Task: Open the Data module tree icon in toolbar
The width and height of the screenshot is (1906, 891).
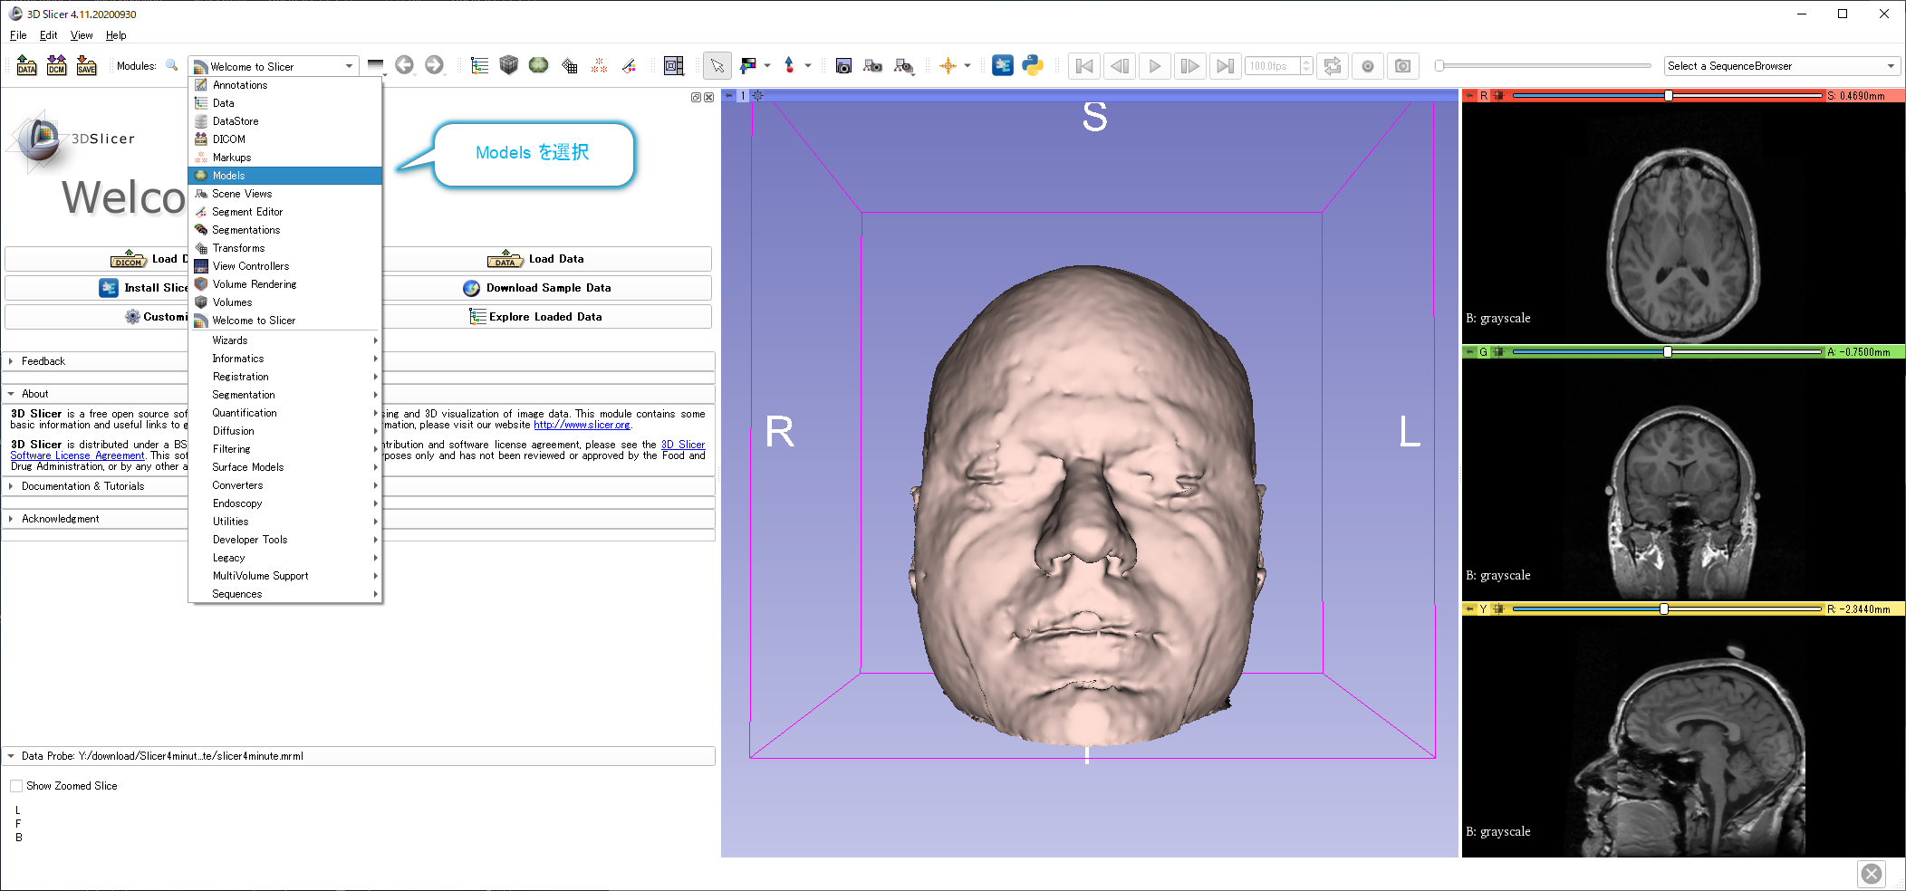Action: click(479, 65)
